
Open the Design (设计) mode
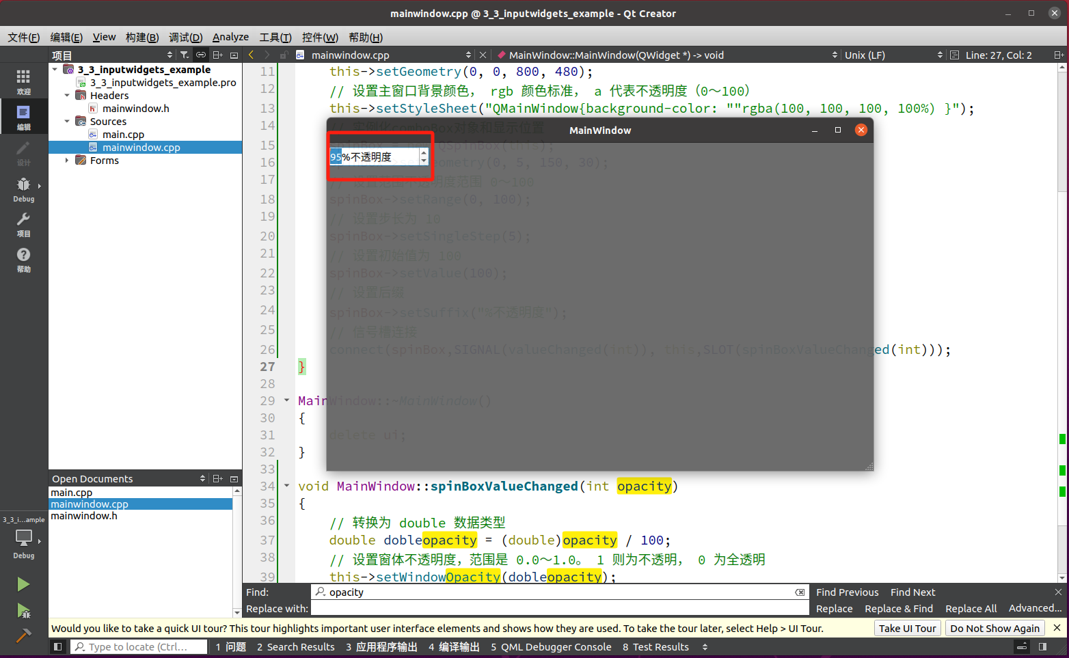[23, 153]
